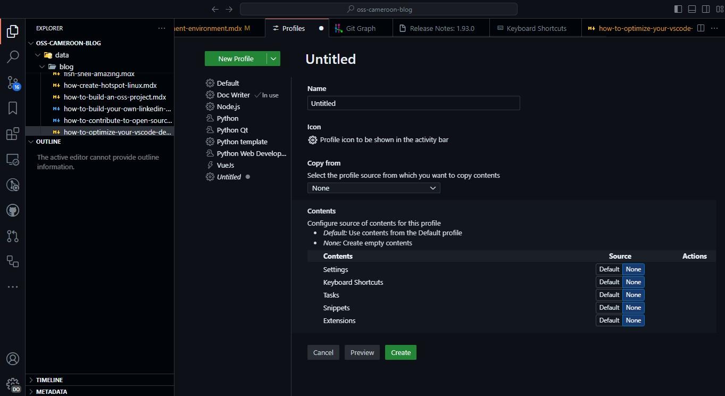
Task: Set Tasks source to Default
Action: (609, 295)
